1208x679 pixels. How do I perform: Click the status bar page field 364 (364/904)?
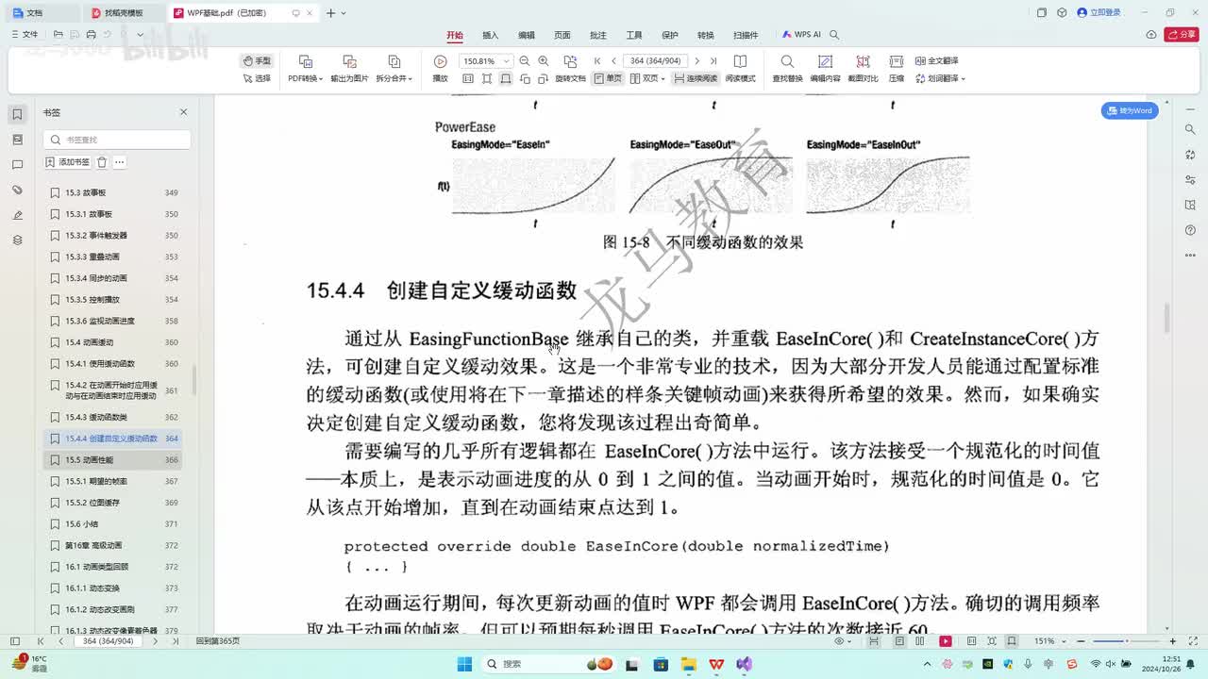click(x=108, y=641)
